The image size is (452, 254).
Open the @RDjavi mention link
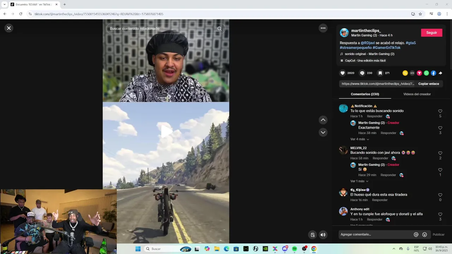[x=368, y=43]
